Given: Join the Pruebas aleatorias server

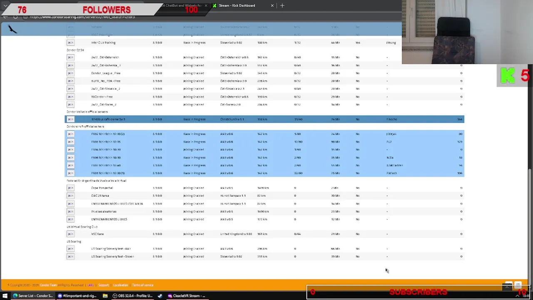Looking at the screenshot, I should coord(70,211).
